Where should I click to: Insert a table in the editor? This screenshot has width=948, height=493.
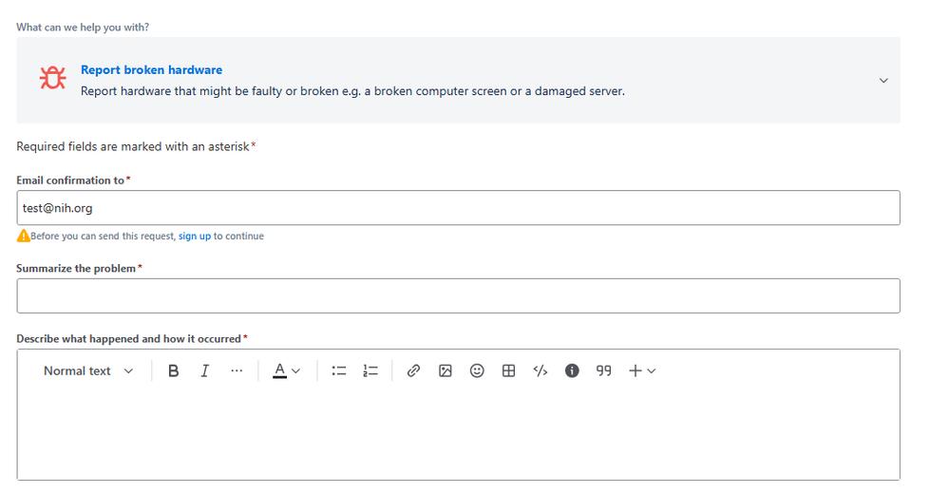[509, 370]
